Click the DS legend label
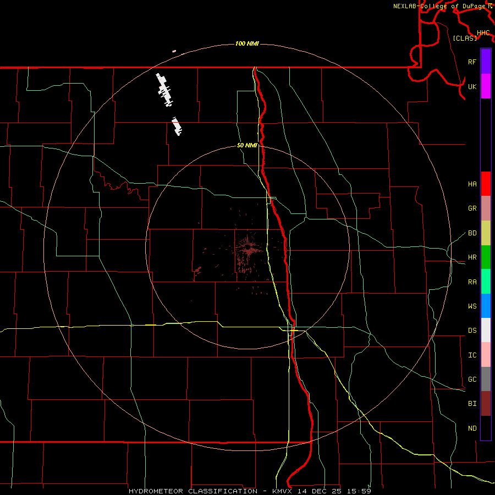This screenshot has height=495, width=495. coord(472,331)
